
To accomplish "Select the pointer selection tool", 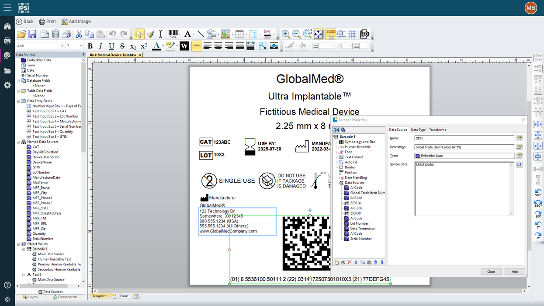I will (x=139, y=34).
